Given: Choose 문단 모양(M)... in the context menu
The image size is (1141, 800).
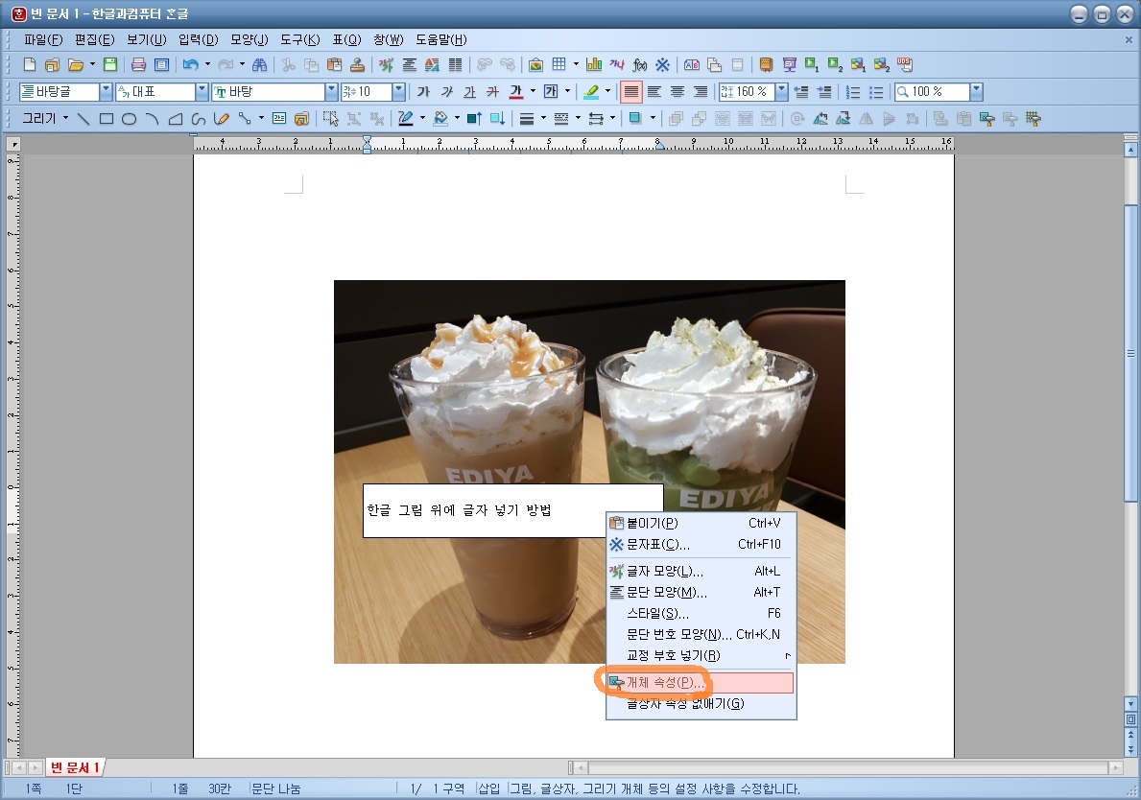Looking at the screenshot, I should coord(701,593).
